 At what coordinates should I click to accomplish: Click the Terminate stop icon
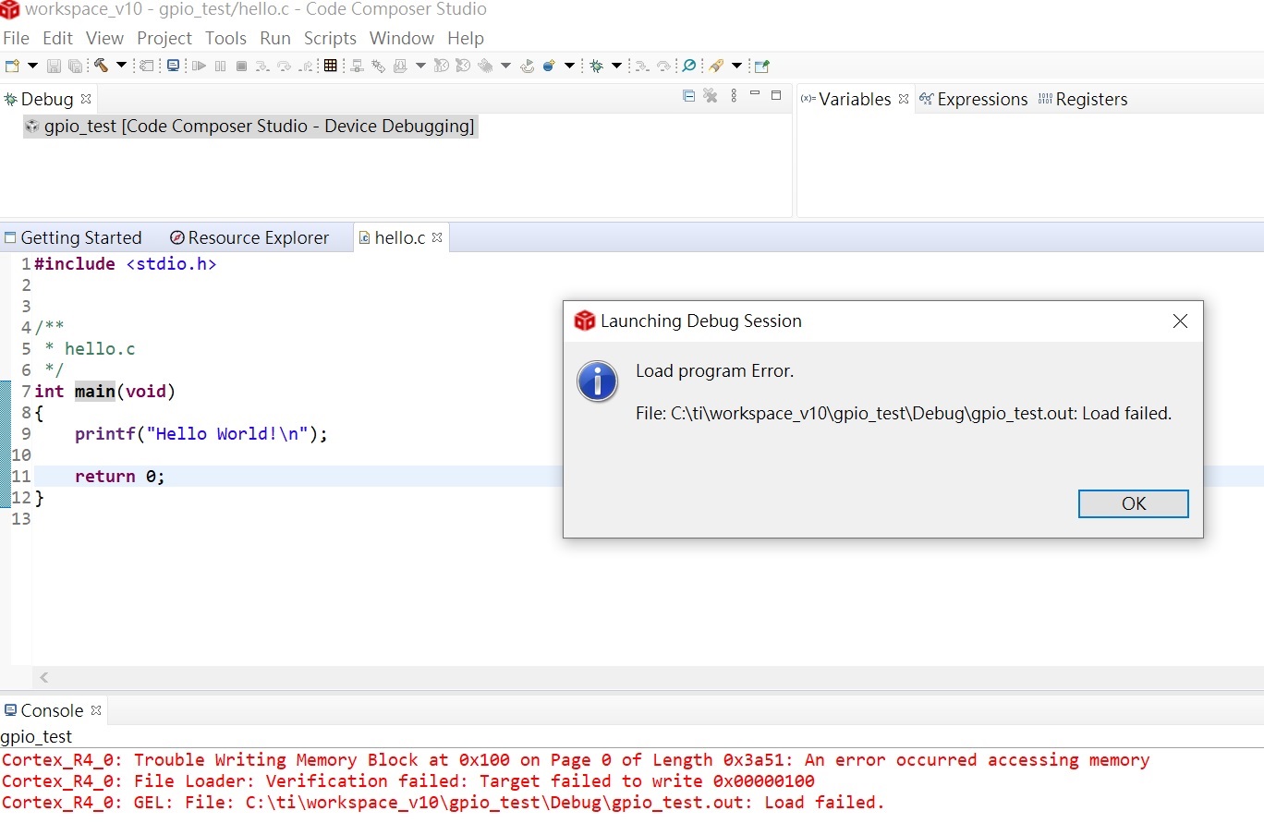click(x=242, y=66)
